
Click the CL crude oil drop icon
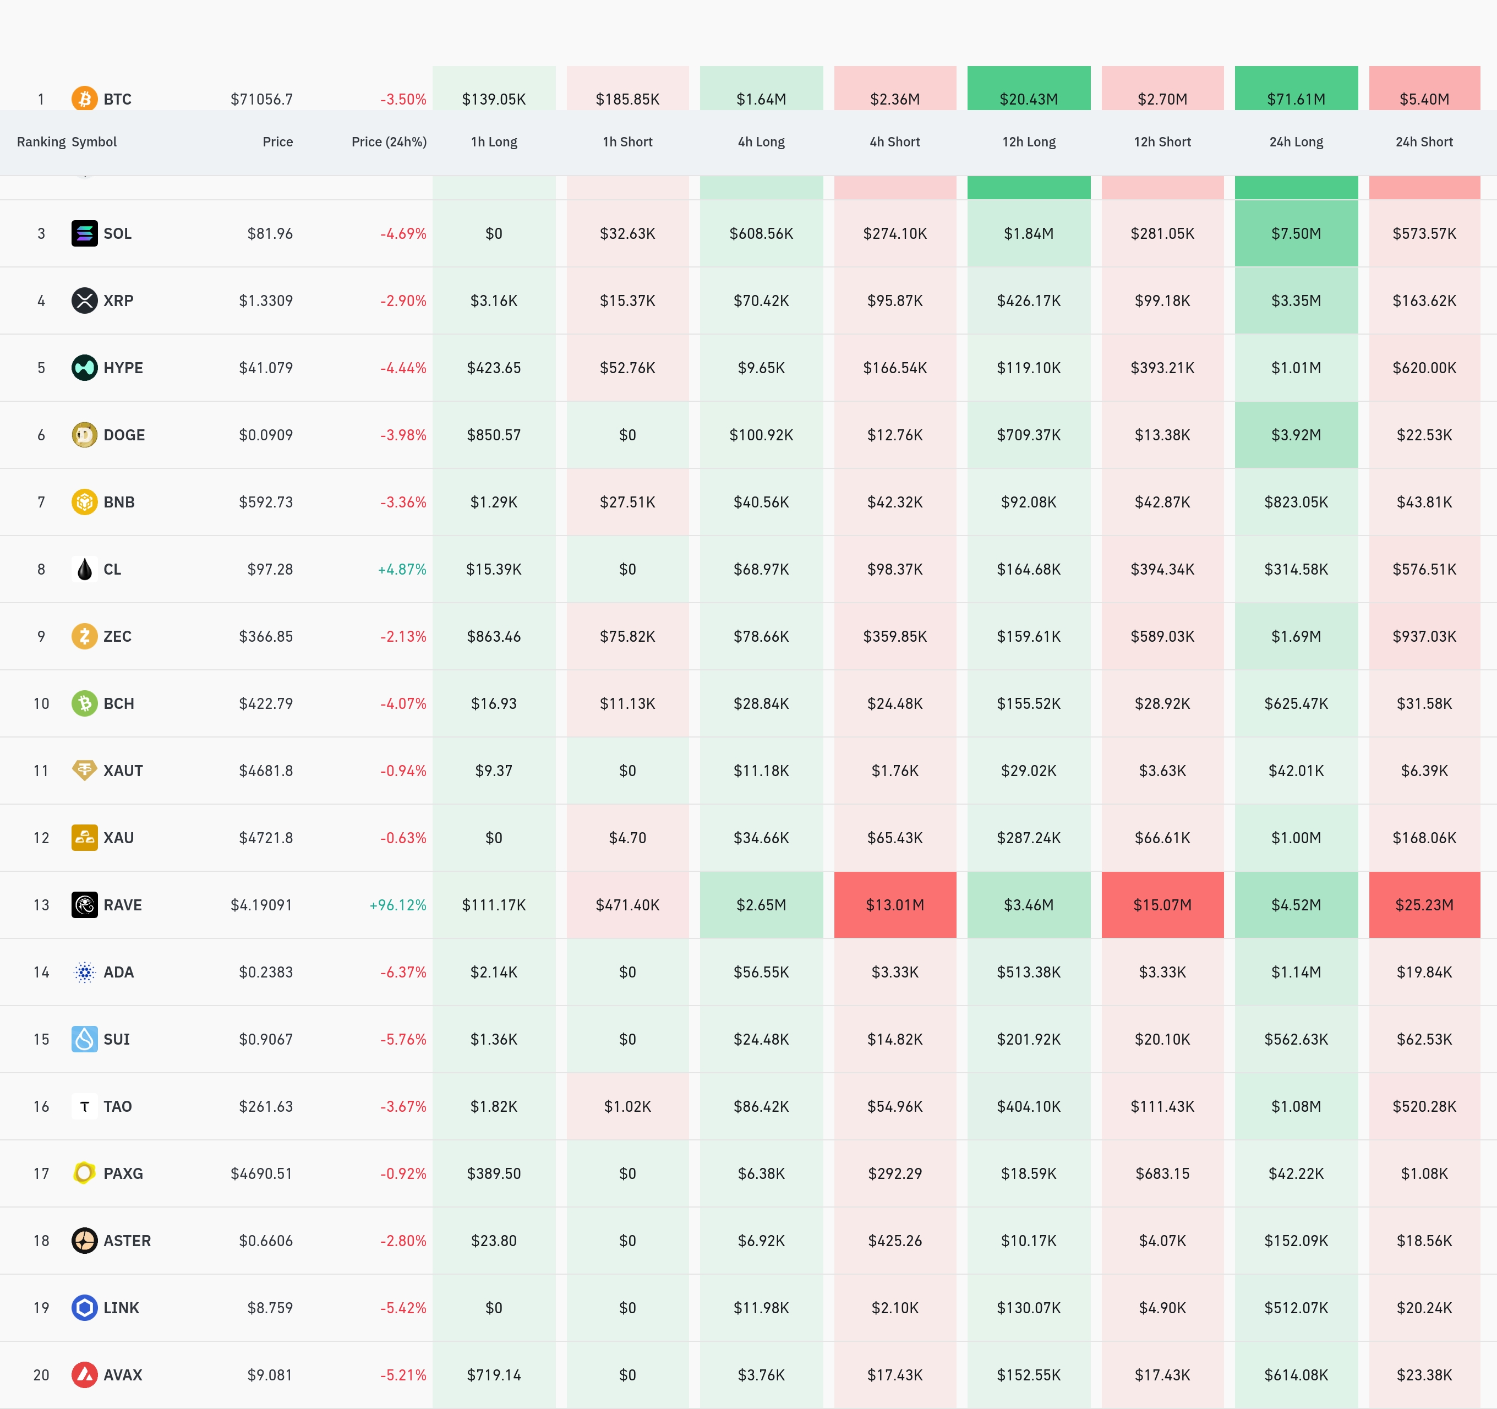pyautogui.click(x=84, y=569)
